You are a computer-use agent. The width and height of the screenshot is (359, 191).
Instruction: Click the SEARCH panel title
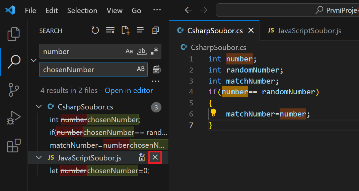point(51,31)
